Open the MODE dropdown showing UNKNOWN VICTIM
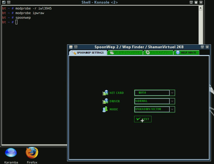This screenshot has height=164, width=214. (x=172, y=109)
